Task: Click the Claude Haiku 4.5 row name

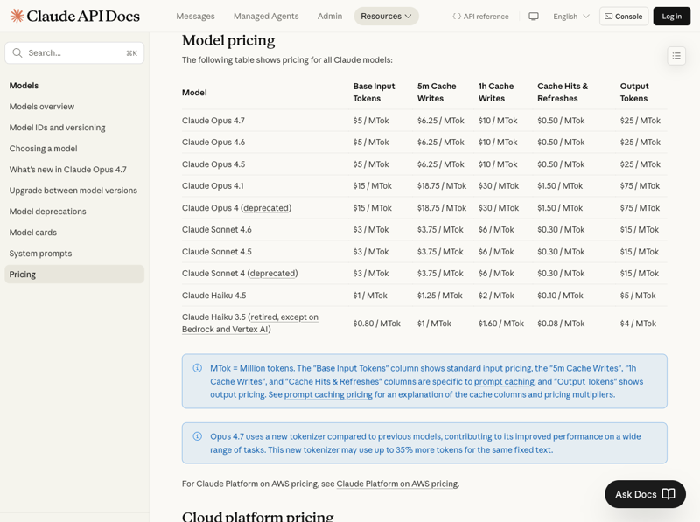Action: pos(213,296)
